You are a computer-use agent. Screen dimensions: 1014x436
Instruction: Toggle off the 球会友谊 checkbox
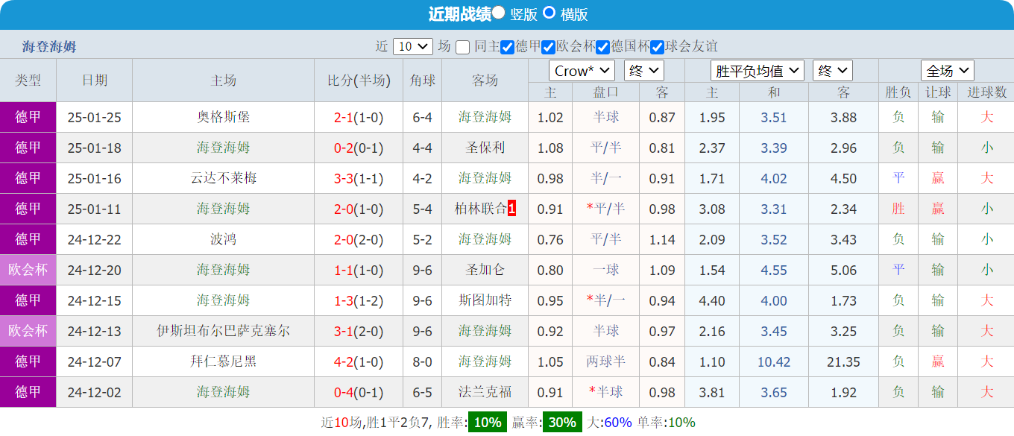click(658, 45)
